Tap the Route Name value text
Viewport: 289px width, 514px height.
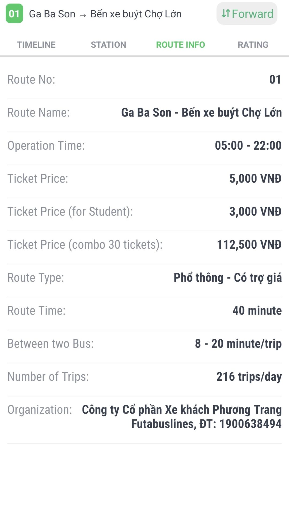[x=201, y=113]
